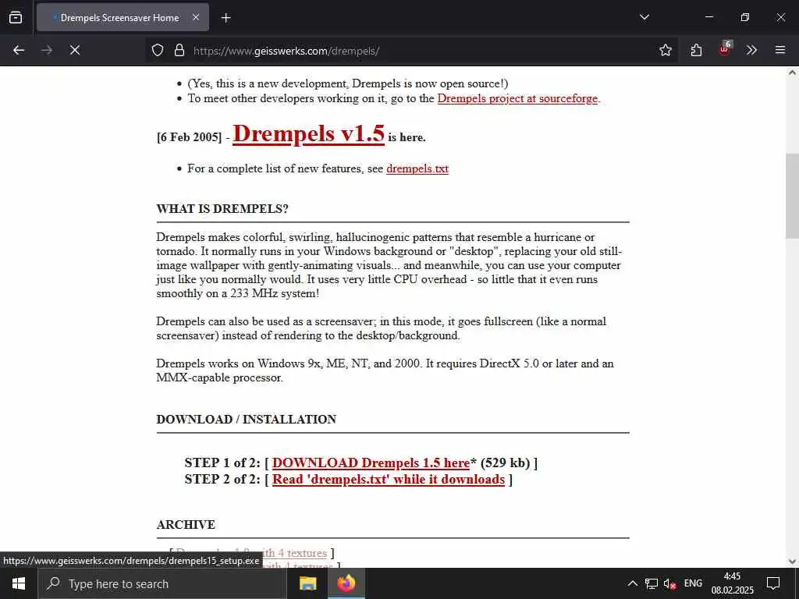The width and height of the screenshot is (799, 599).
Task: Switch ENG input language indicator
Action: point(693,583)
